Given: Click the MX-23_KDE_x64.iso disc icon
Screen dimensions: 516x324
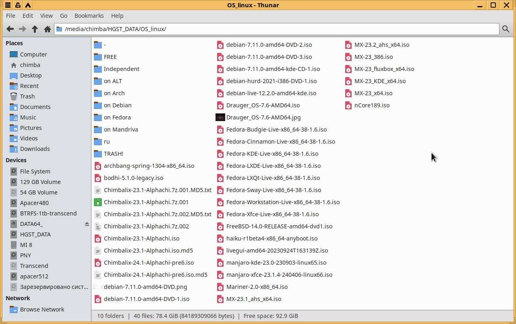Looking at the screenshot, I should tap(348, 81).
